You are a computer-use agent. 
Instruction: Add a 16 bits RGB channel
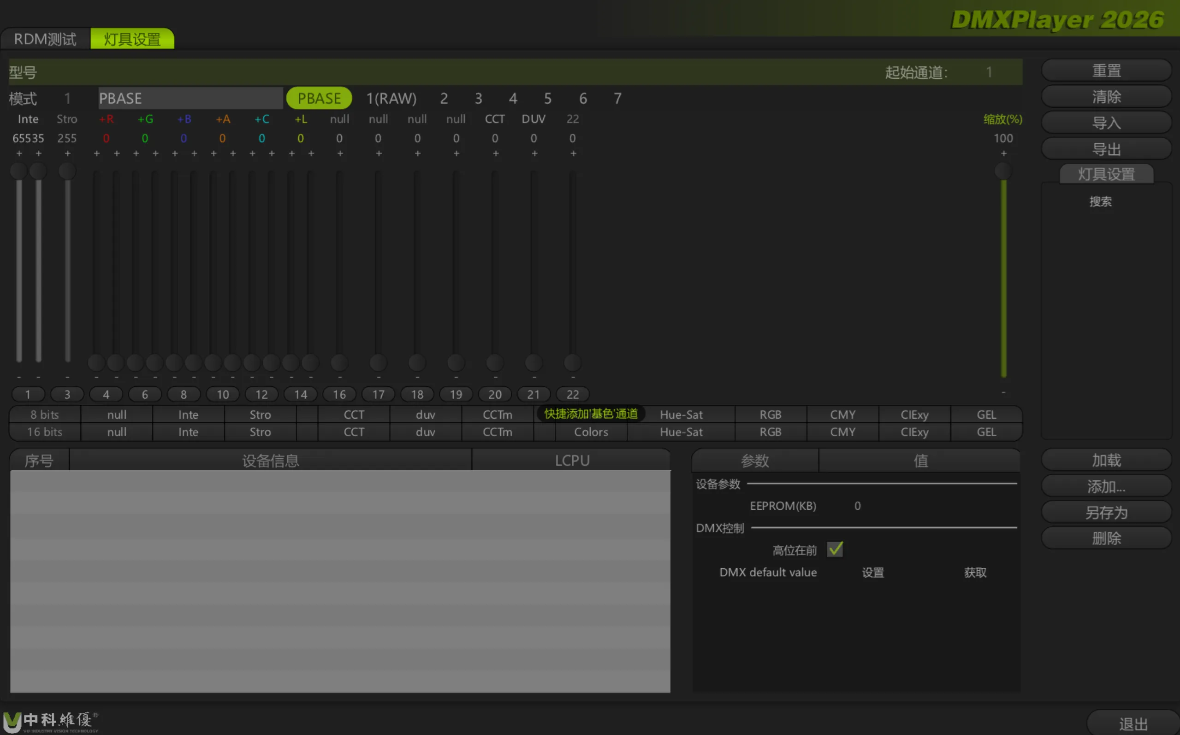click(770, 432)
